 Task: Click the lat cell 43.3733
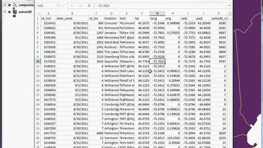(x=142, y=133)
